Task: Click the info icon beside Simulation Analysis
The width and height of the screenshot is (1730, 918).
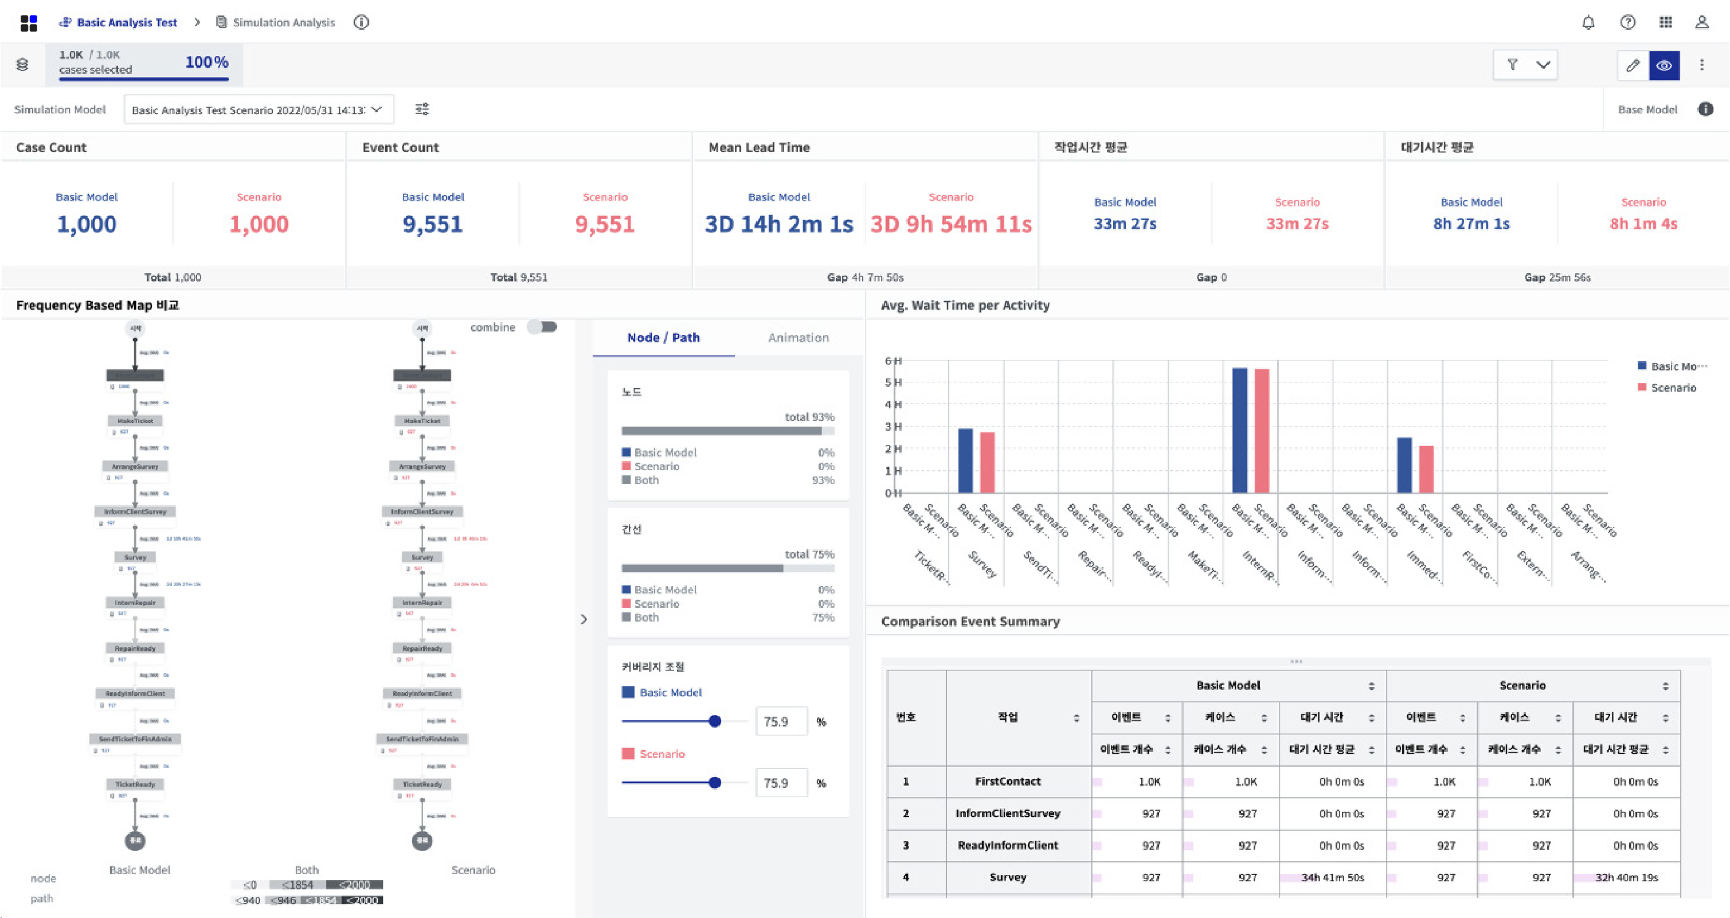Action: pos(361,22)
